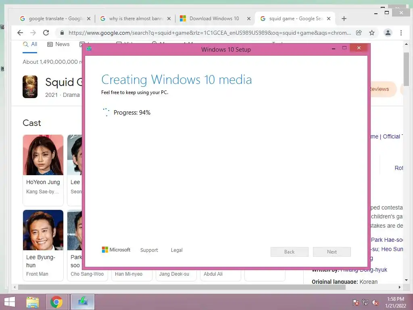This screenshot has height=310, width=413.
Task: Open the Reviews chip
Action: point(383,89)
